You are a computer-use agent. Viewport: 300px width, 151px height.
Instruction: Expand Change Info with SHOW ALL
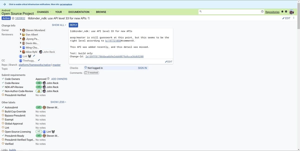pyautogui.click(x=59, y=25)
